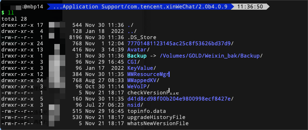Click the Avatar directory name

[x=137, y=49]
